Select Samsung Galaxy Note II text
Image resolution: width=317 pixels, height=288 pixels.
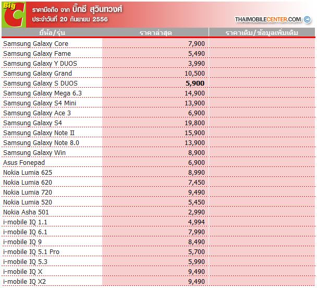click(x=39, y=133)
